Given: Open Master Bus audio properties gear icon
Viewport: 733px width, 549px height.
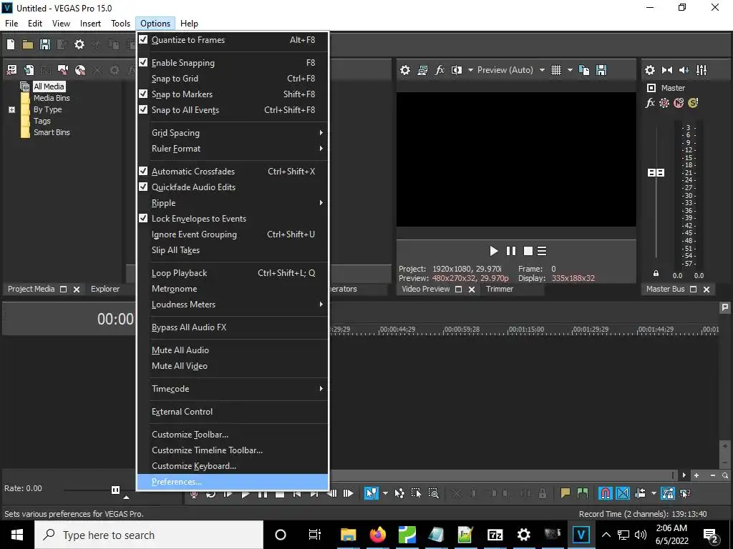Looking at the screenshot, I should pyautogui.click(x=650, y=70).
